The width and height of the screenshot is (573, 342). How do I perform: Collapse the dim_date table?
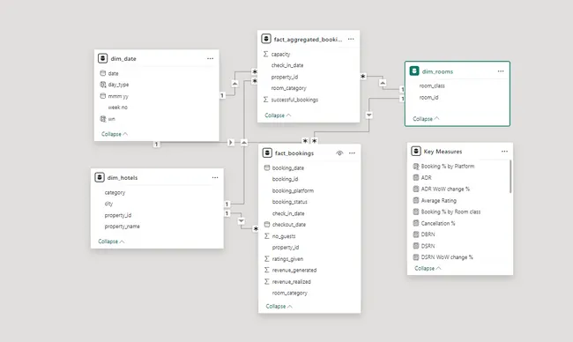pos(115,134)
